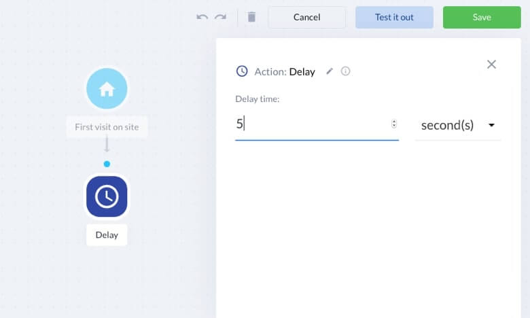Open the action info icon
The width and height of the screenshot is (530, 318).
345,71
